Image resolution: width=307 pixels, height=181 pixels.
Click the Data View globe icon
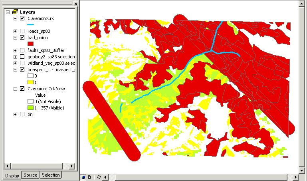point(83,177)
